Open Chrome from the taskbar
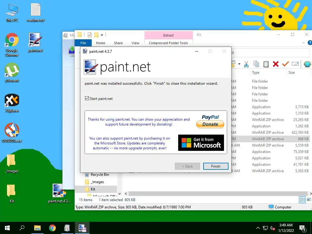 tap(52, 228)
